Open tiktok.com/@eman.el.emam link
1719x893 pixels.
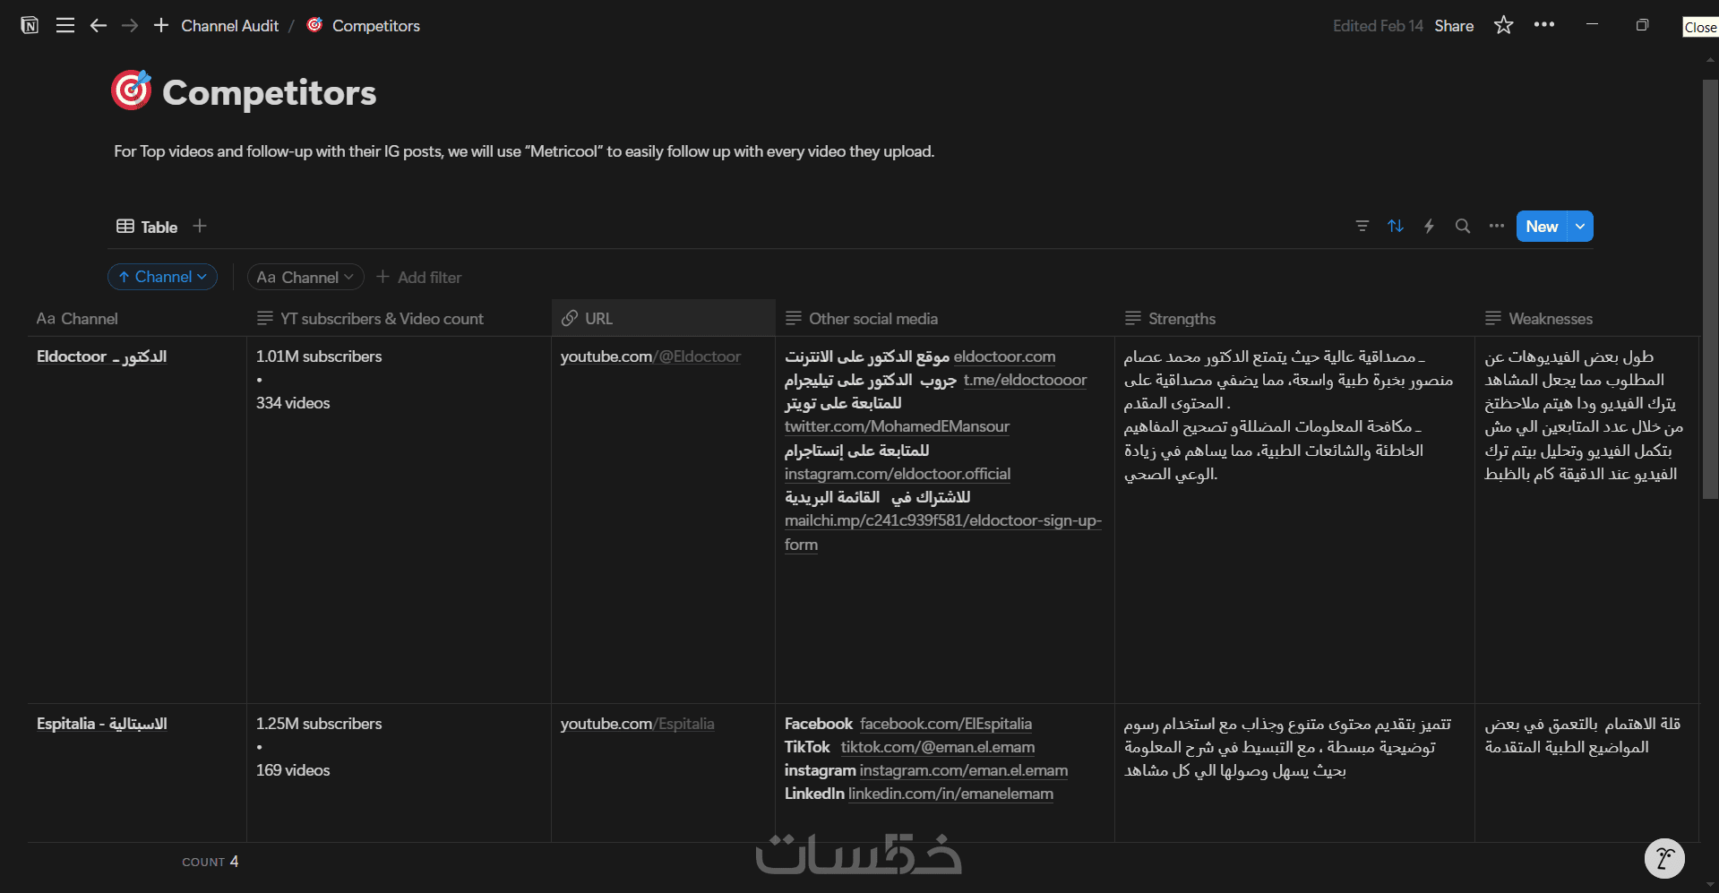(938, 747)
